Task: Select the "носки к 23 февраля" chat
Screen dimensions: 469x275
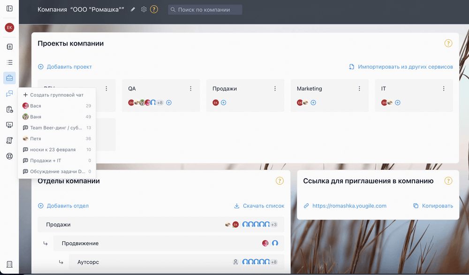Action: coord(53,150)
